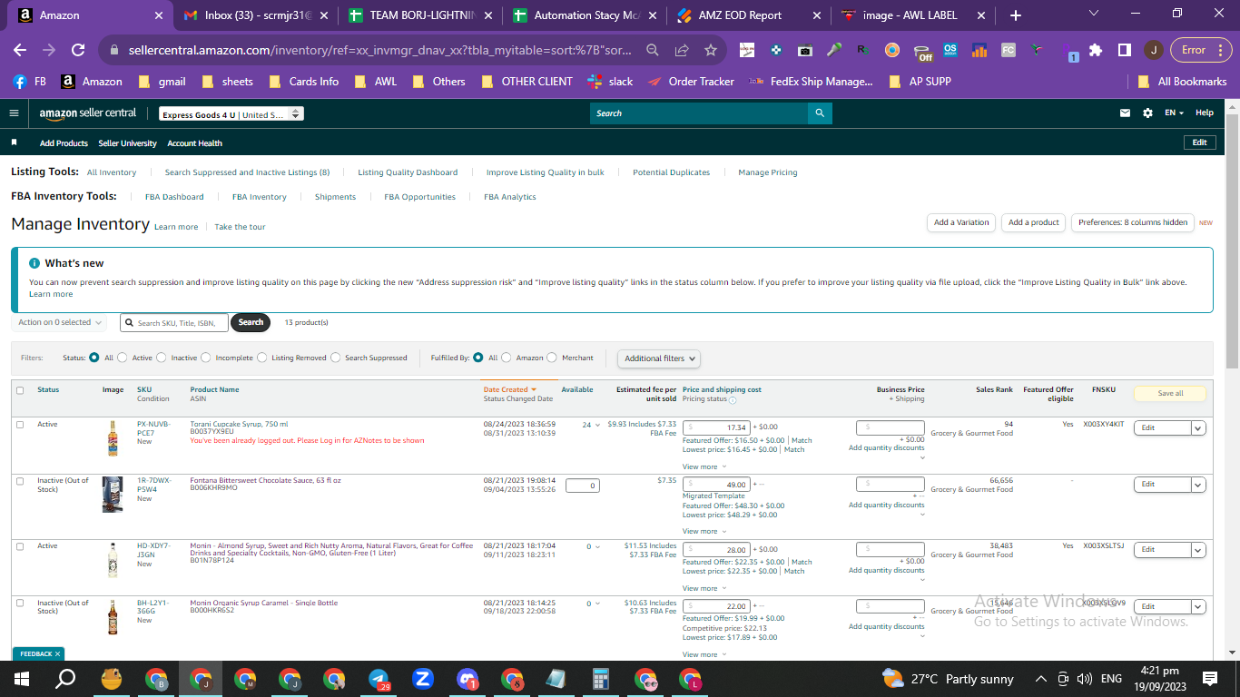Click the Add a Variation button
This screenshot has width=1240, height=697.
coord(962,222)
